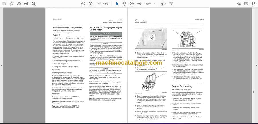Go to the next page
Image resolution: width=258 pixels, height=124 pixels.
pyautogui.click(x=91, y=4)
